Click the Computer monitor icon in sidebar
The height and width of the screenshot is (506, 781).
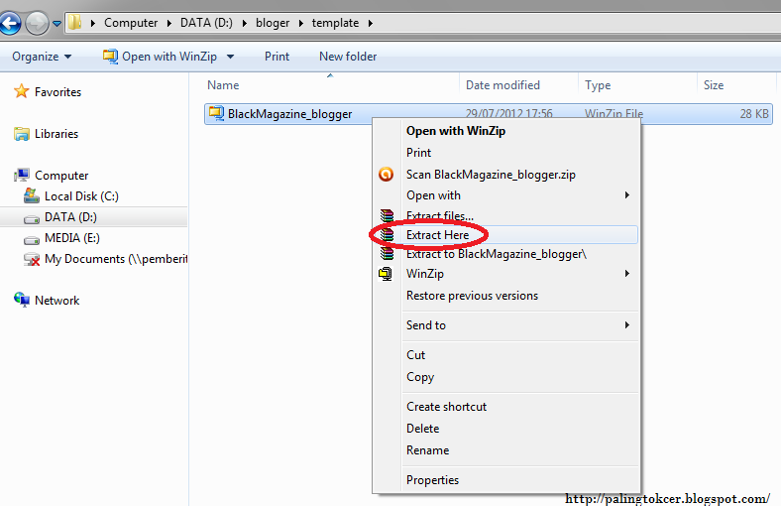22,175
